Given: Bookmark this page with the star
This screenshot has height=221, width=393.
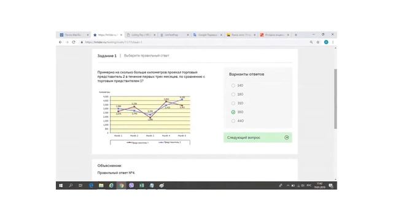Looking at the screenshot, I should pyautogui.click(x=318, y=42).
